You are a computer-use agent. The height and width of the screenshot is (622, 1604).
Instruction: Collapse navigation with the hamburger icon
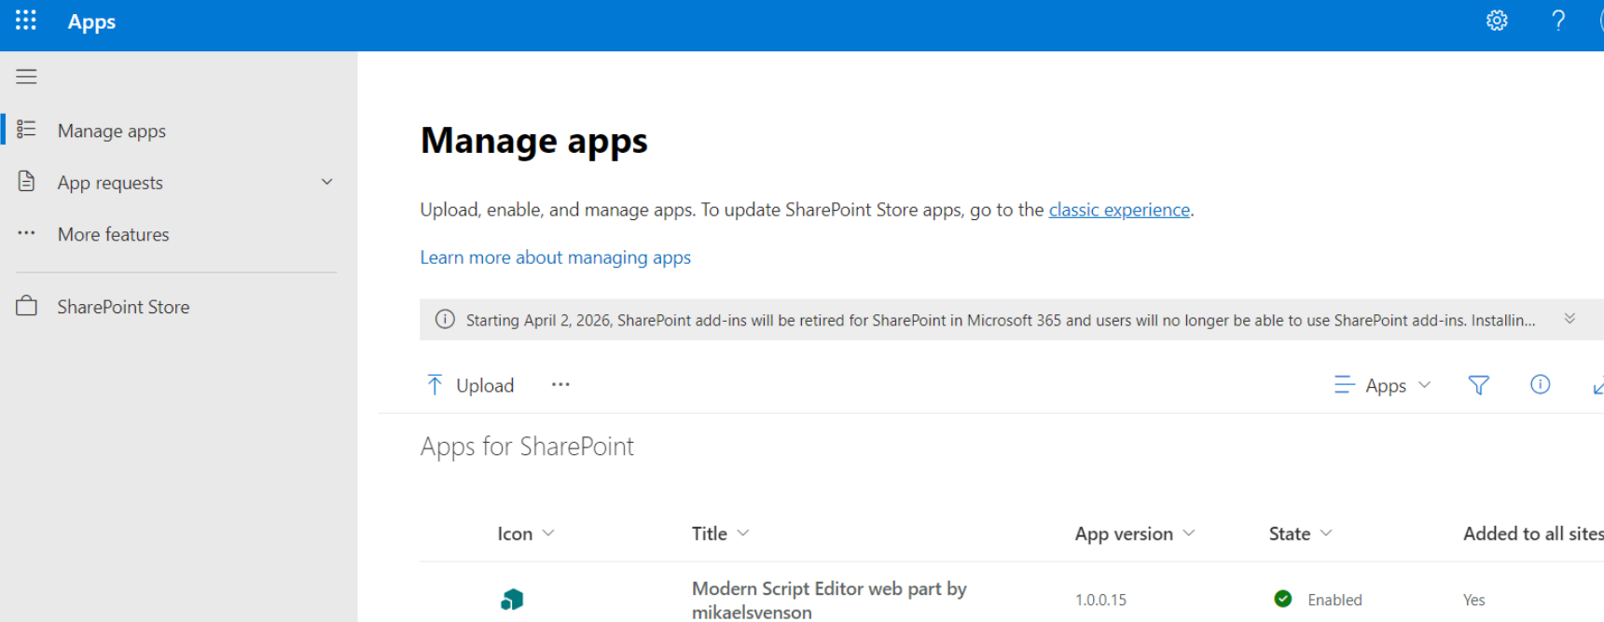click(x=26, y=76)
